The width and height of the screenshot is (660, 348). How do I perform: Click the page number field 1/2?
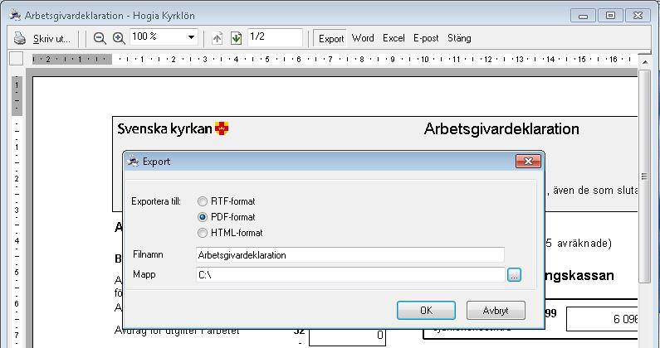click(275, 37)
